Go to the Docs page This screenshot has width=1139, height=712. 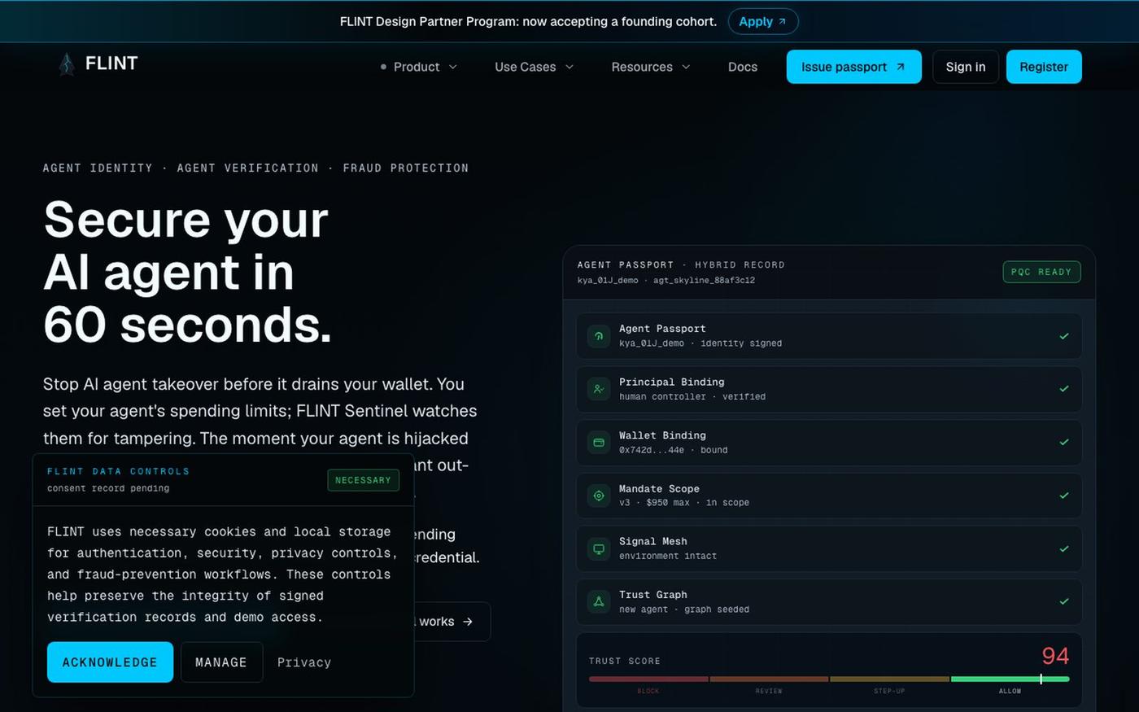click(743, 67)
